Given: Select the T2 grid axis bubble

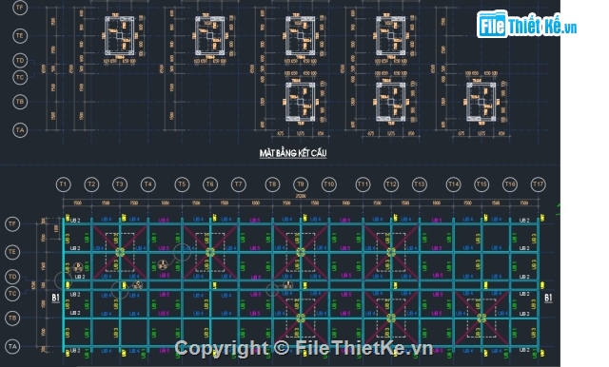Looking at the screenshot, I should [x=91, y=184].
